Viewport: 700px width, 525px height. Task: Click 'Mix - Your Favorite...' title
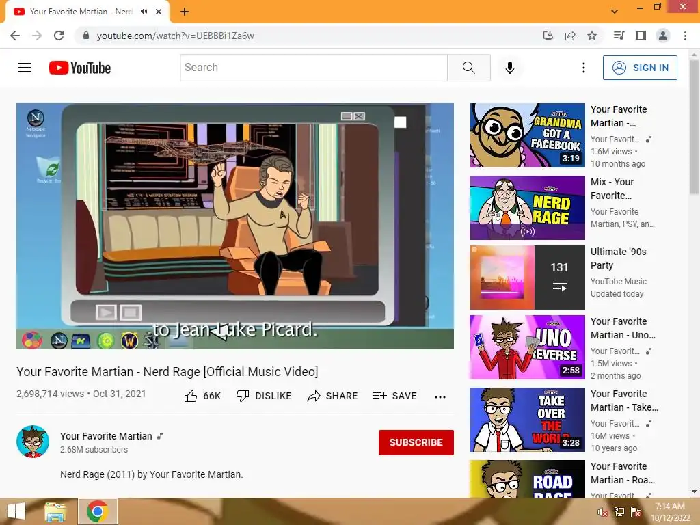click(x=612, y=189)
